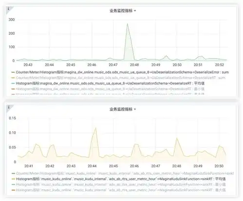This screenshot has width=243, height=201.
Task: Click the 0.05 y-axis value
Action: [12, 147]
